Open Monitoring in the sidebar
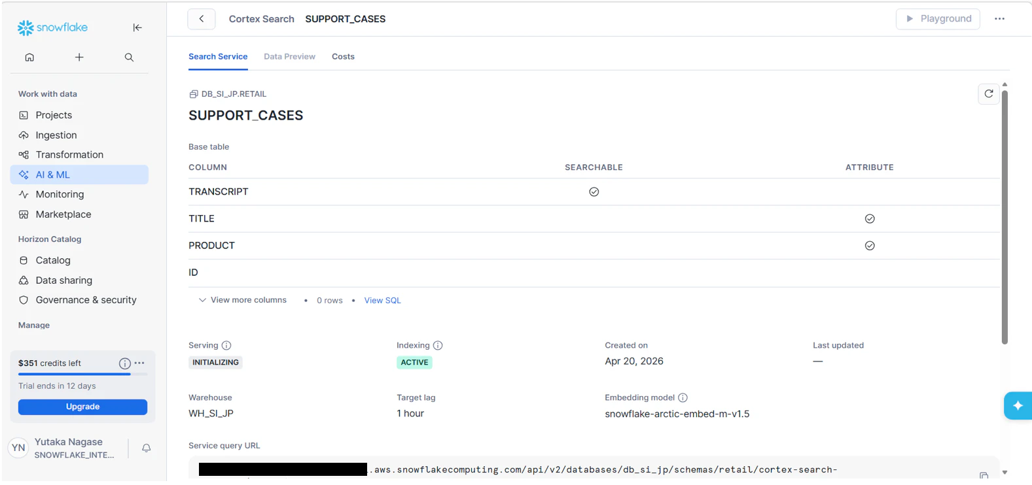 [79, 194]
